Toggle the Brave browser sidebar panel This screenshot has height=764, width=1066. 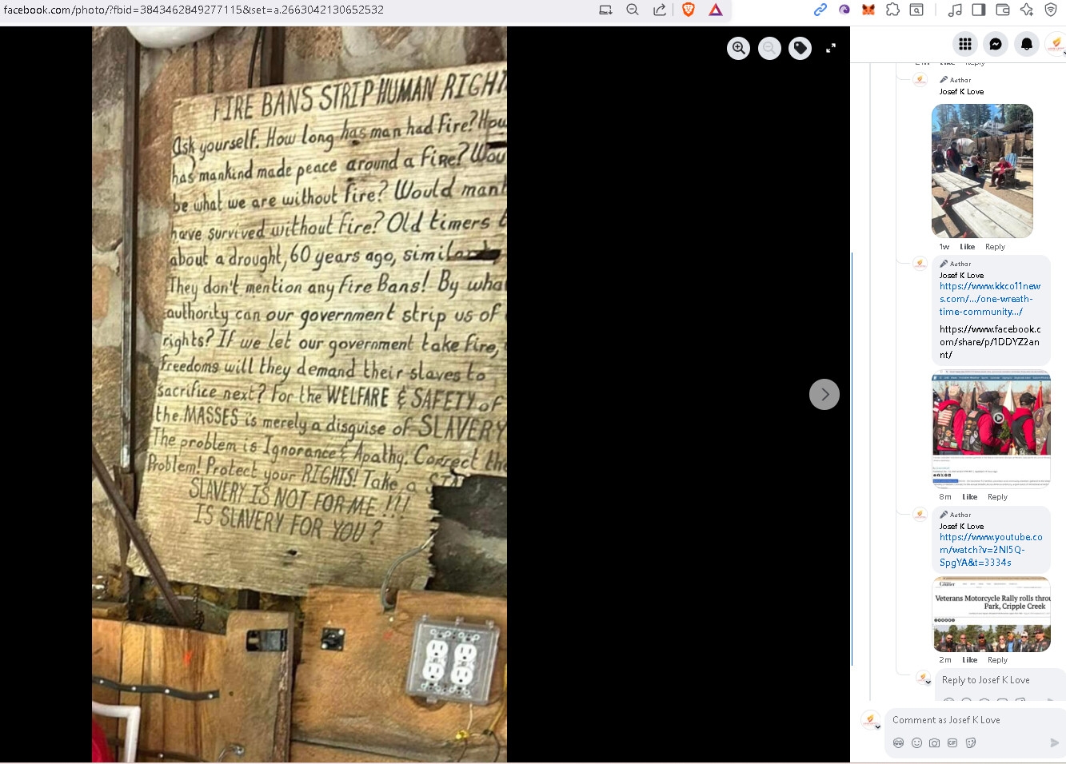click(x=979, y=10)
